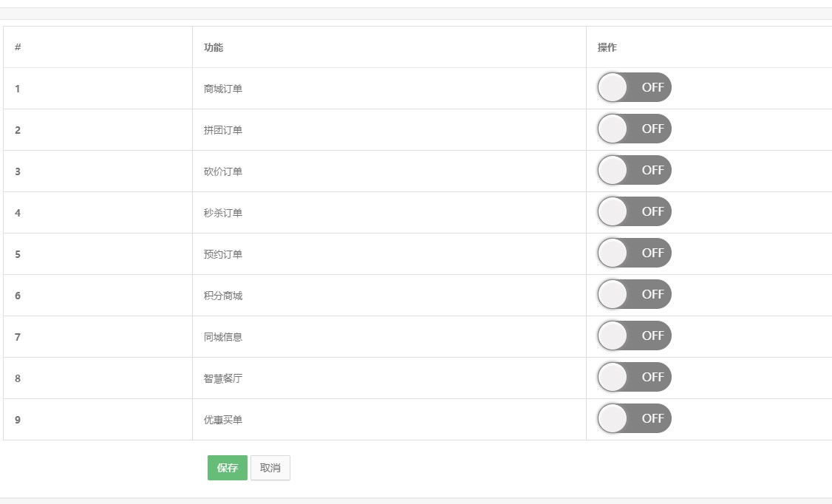The height and width of the screenshot is (504, 832).
Task: Enable the 预约订单 toggle
Action: (x=634, y=253)
